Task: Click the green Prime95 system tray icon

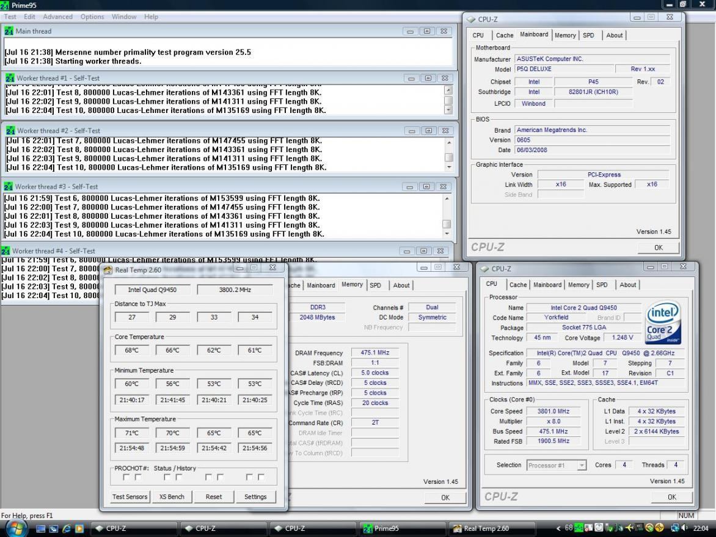Action: coord(579,528)
